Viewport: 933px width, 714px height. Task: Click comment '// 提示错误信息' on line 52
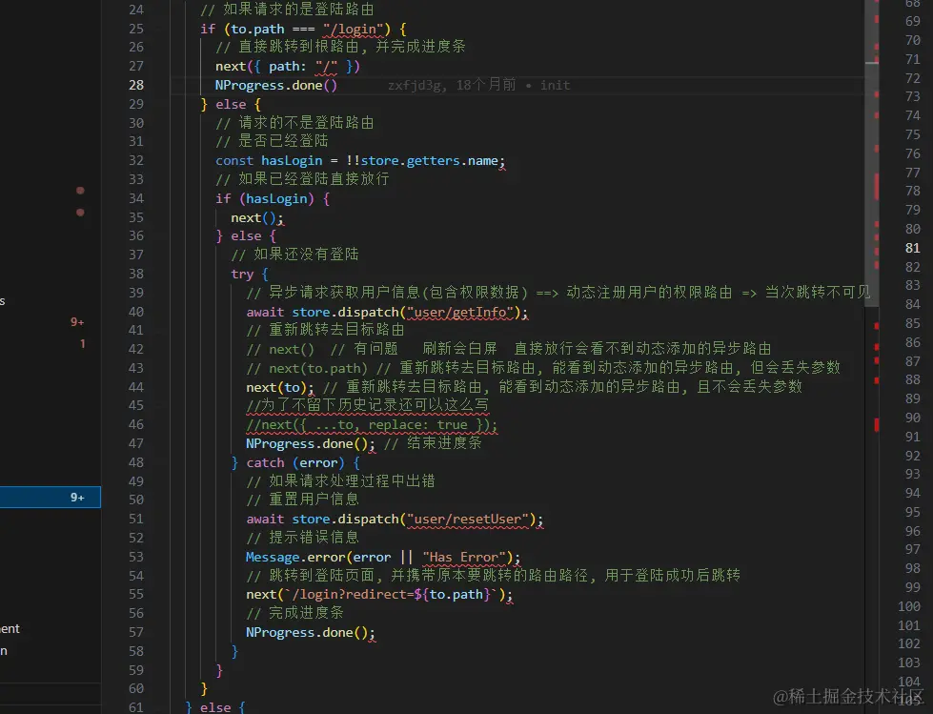click(x=303, y=538)
